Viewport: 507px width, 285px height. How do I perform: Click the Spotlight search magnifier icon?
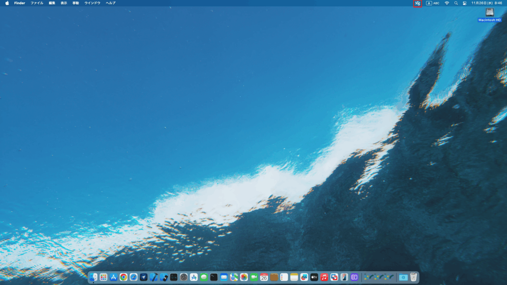(x=456, y=3)
